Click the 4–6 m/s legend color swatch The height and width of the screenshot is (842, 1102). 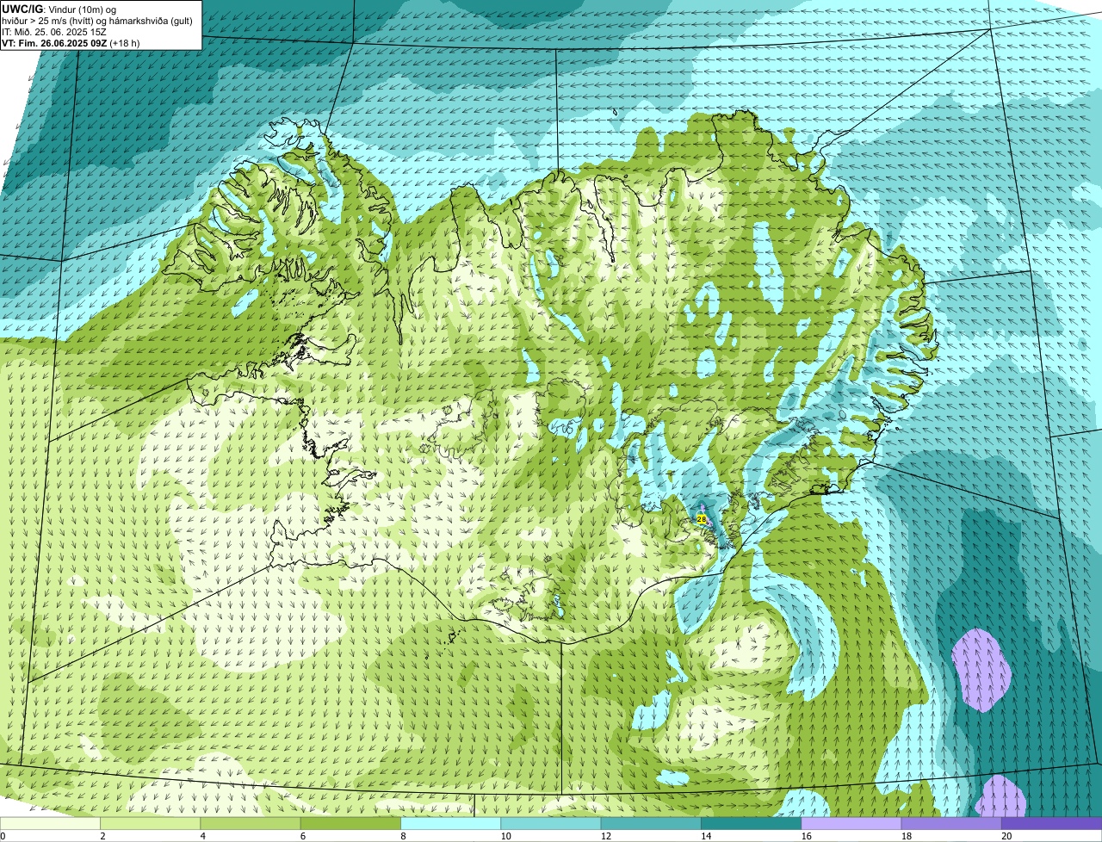252,823
